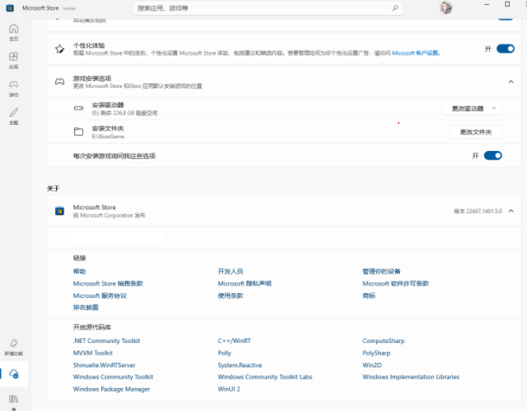The width and height of the screenshot is (527, 411).
Task: Open the Windows Package Manager link
Action: click(x=111, y=389)
